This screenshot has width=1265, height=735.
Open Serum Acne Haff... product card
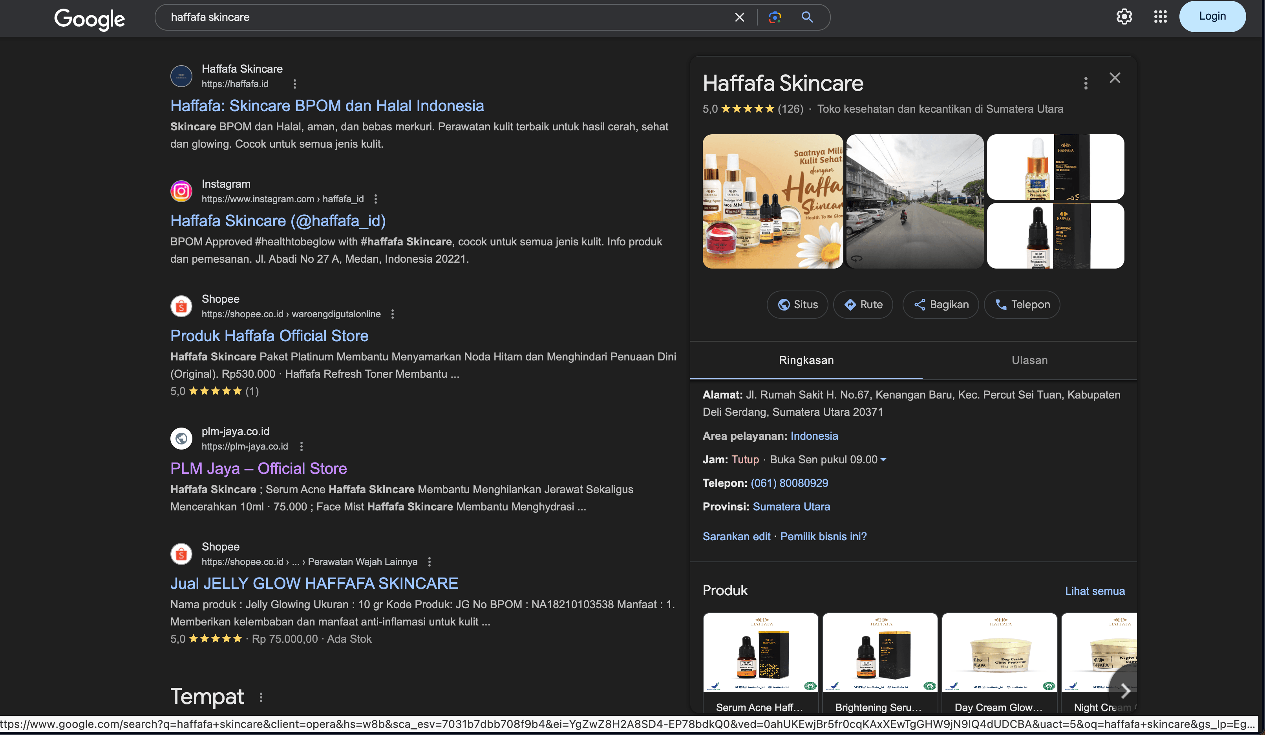[x=760, y=663]
